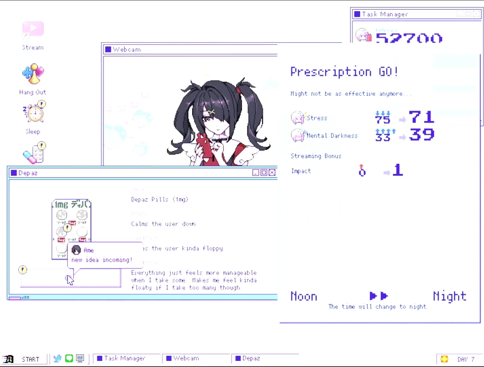The image size is (484, 367).
Task: Click the Webcam window title bar
Action: click(x=190, y=49)
